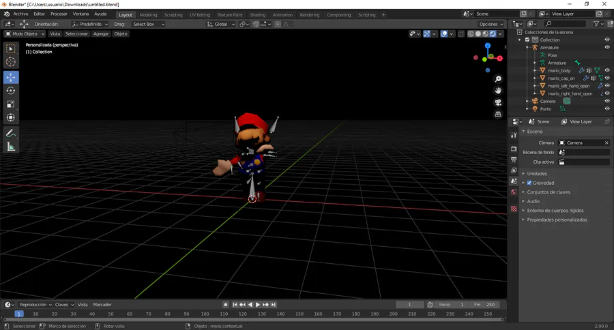Image resolution: width=614 pixels, height=330 pixels.
Task: Open the World properties tab
Action: pos(514,192)
